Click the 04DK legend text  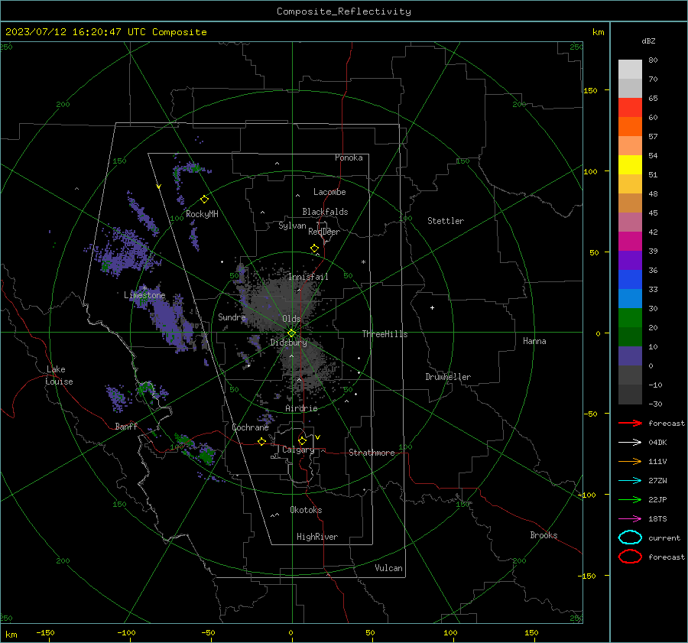coord(657,443)
